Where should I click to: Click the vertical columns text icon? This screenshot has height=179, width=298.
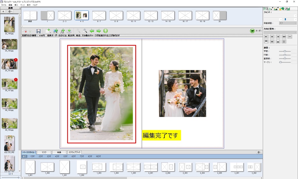[290, 37]
